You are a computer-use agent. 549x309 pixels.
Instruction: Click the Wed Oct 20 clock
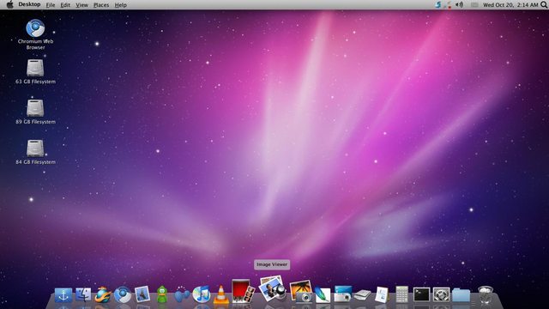coord(510,5)
